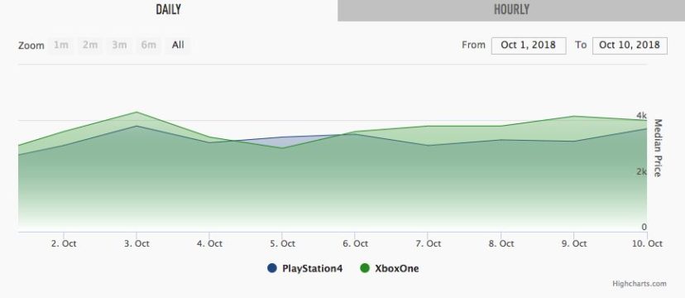Screen dimensions: 685x298
Task: Open the Highcharts.com credit link
Action: [639, 284]
